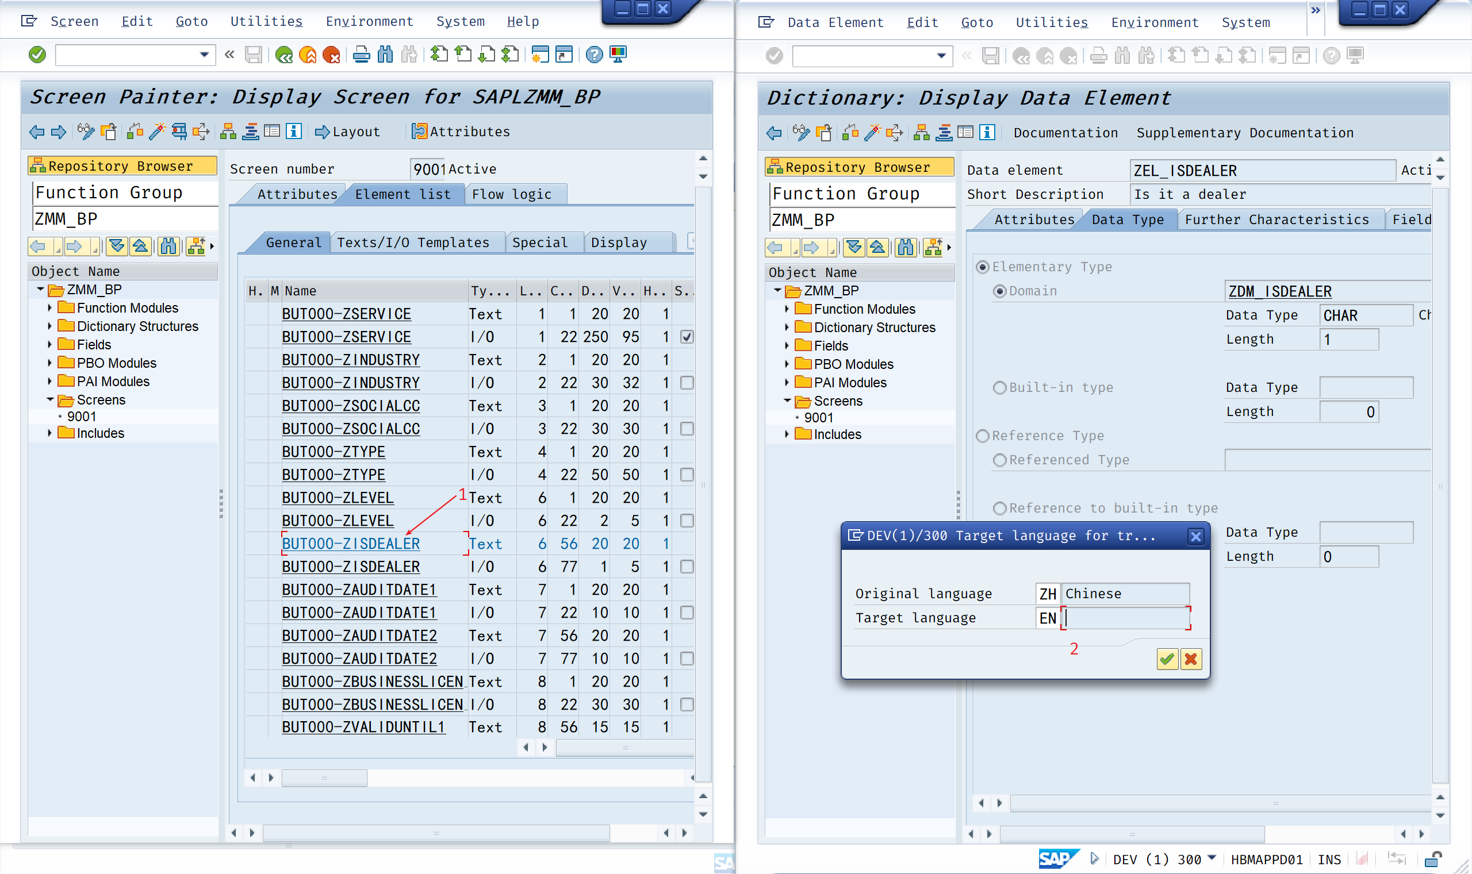Image resolution: width=1472 pixels, height=874 pixels.
Task: Expand Dictionary Structures in left tree
Action: point(49,326)
